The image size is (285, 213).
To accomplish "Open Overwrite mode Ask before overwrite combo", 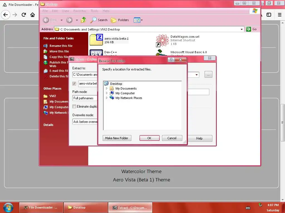I will pos(85,122).
